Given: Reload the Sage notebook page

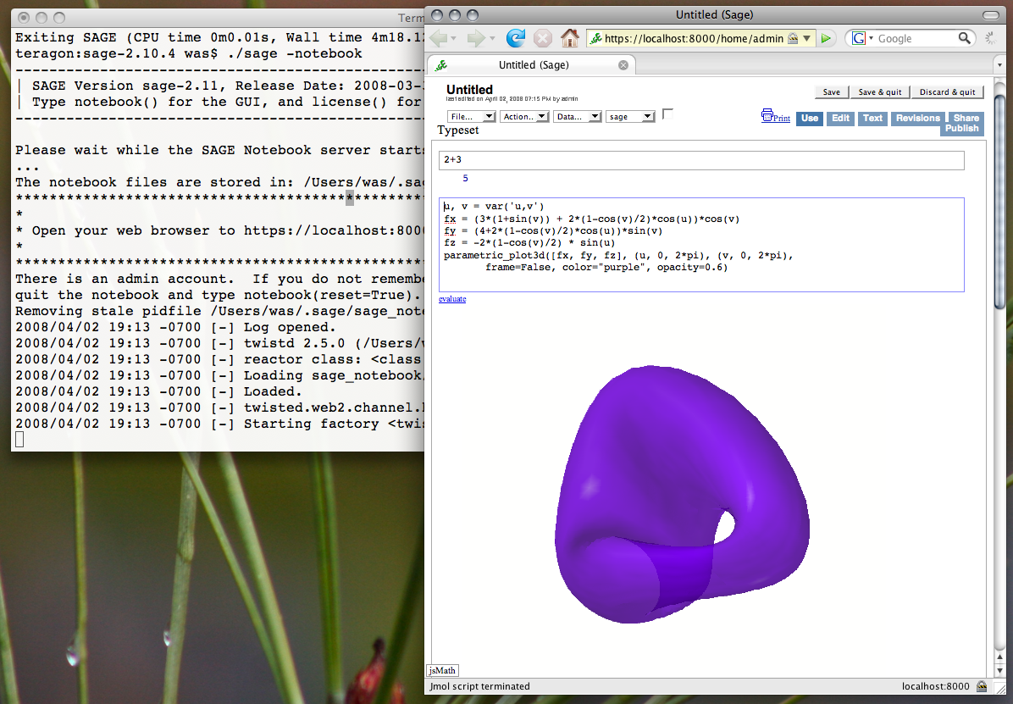Looking at the screenshot, I should pos(515,38).
